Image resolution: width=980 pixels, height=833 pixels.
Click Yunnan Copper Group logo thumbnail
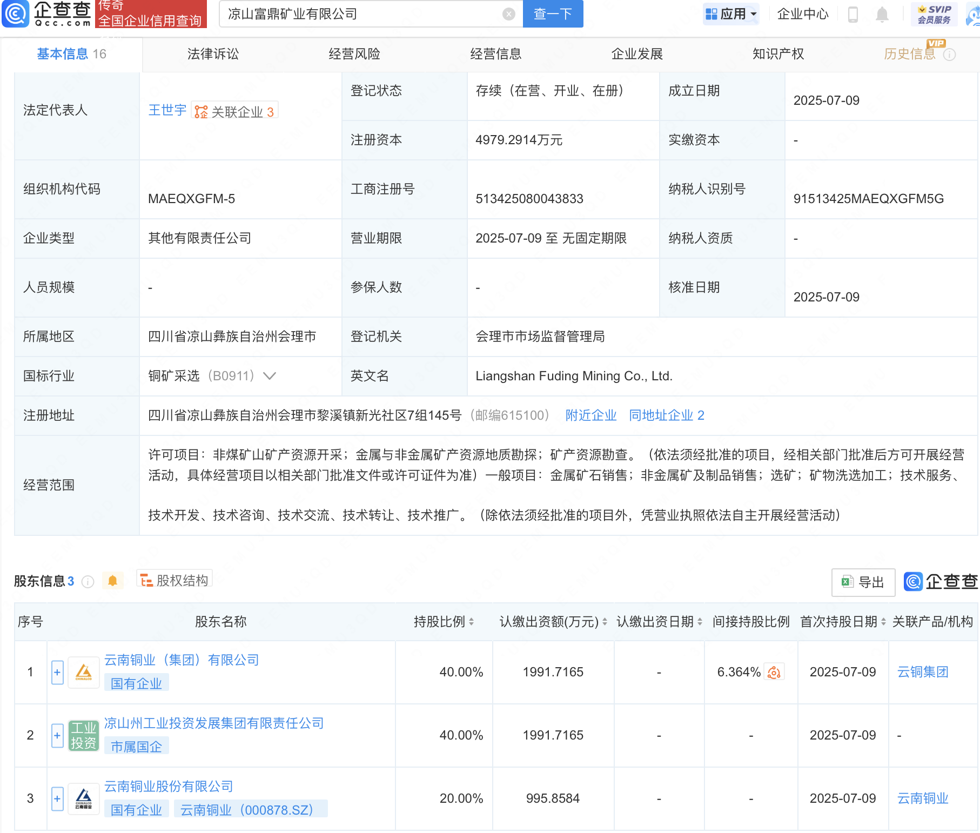tap(84, 673)
